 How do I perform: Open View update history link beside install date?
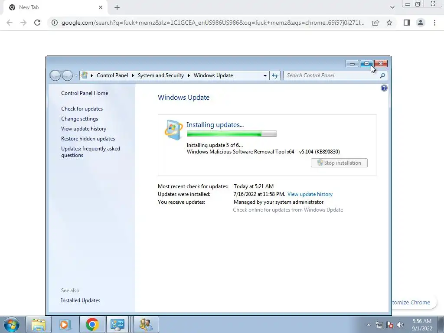(x=310, y=194)
